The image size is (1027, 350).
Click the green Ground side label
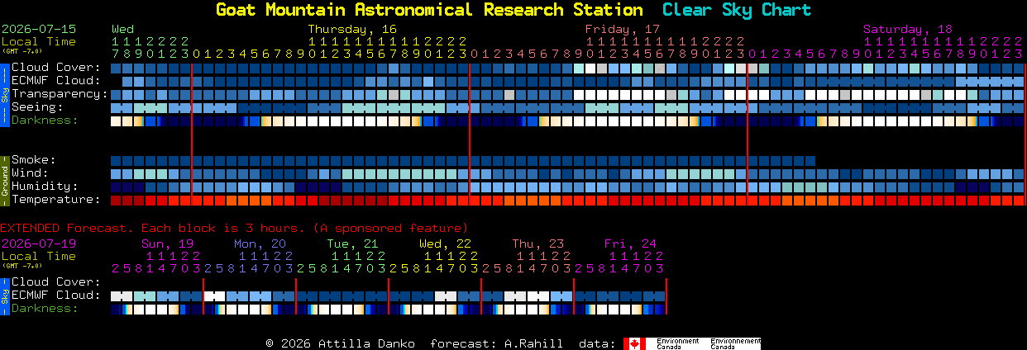(4, 179)
